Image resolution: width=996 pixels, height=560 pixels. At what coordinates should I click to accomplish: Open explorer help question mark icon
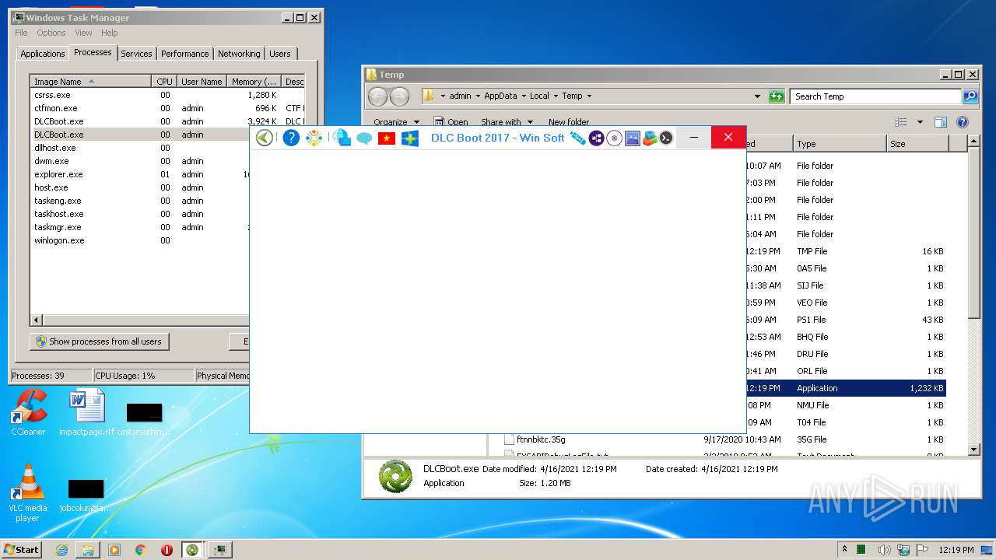click(963, 122)
